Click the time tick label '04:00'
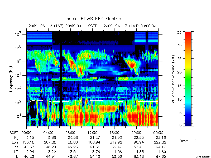 coord(48,133)
